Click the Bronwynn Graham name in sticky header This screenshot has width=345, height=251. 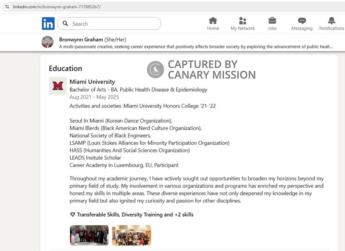pos(81,40)
